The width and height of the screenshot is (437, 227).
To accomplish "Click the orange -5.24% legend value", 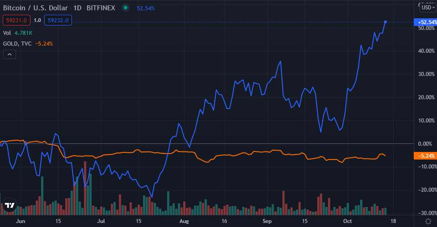I will [x=44, y=44].
